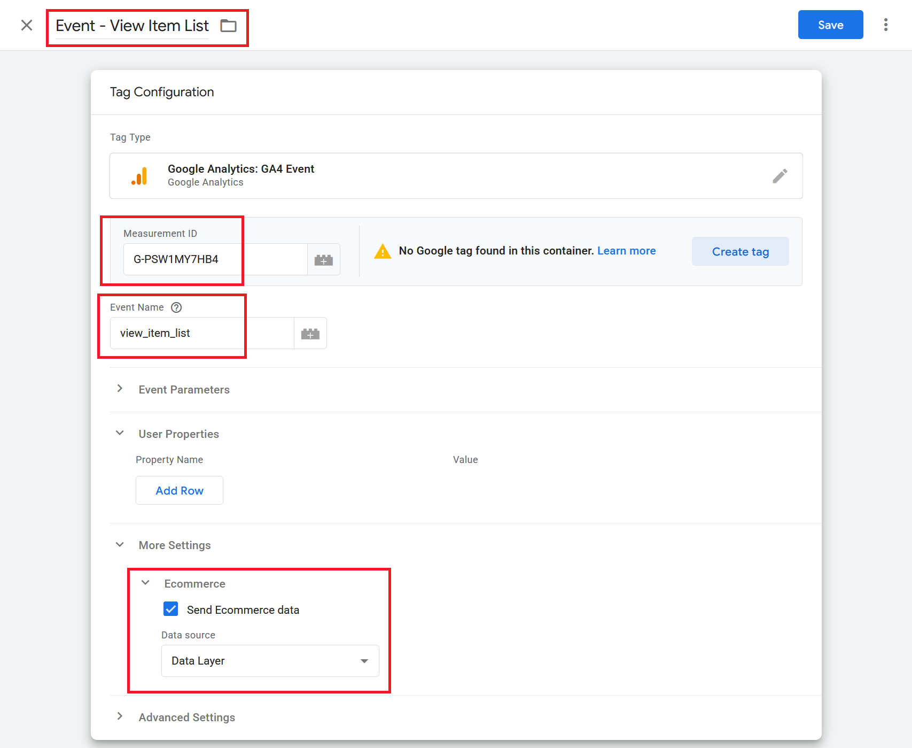The height and width of the screenshot is (748, 912).
Task: Uncheck Send Ecommerce data checkbox
Action: (x=171, y=609)
